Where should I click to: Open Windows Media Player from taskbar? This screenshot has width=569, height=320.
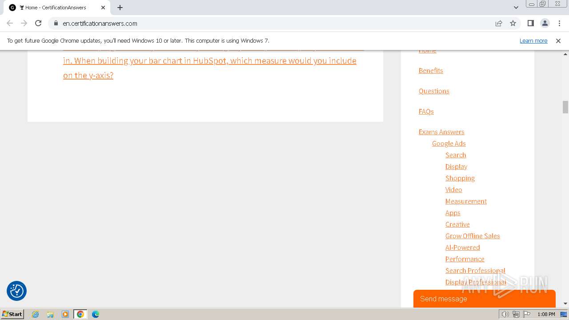tap(65, 314)
